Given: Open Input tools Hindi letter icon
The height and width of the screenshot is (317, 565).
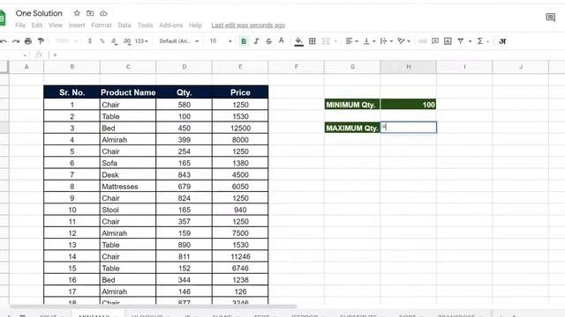Looking at the screenshot, I should pyautogui.click(x=502, y=41).
